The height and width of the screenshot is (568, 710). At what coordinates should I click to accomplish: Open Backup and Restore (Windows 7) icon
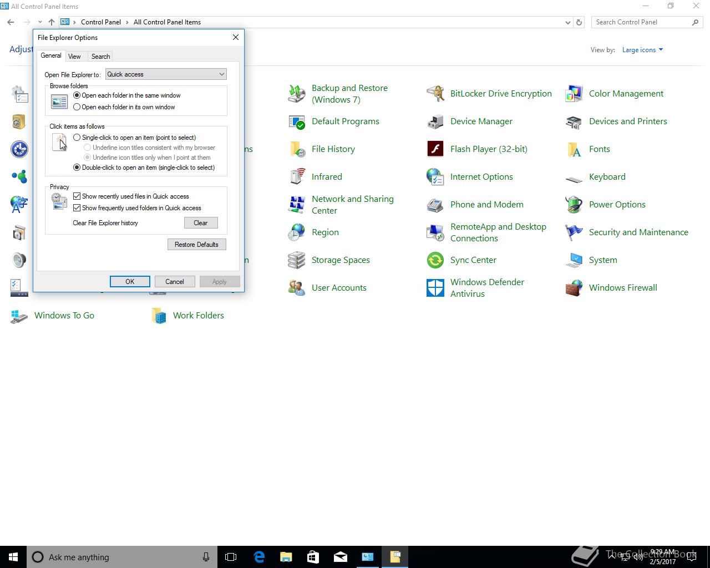pyautogui.click(x=297, y=94)
